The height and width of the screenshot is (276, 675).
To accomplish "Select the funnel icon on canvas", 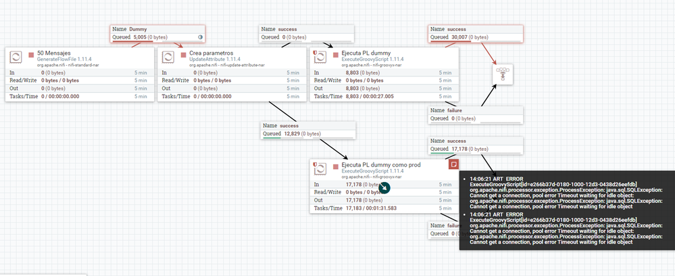I will 503,74.
